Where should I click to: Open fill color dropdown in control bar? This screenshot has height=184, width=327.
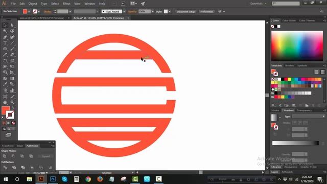point(29,11)
